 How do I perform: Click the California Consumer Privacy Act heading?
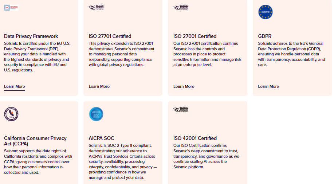coord(35,141)
